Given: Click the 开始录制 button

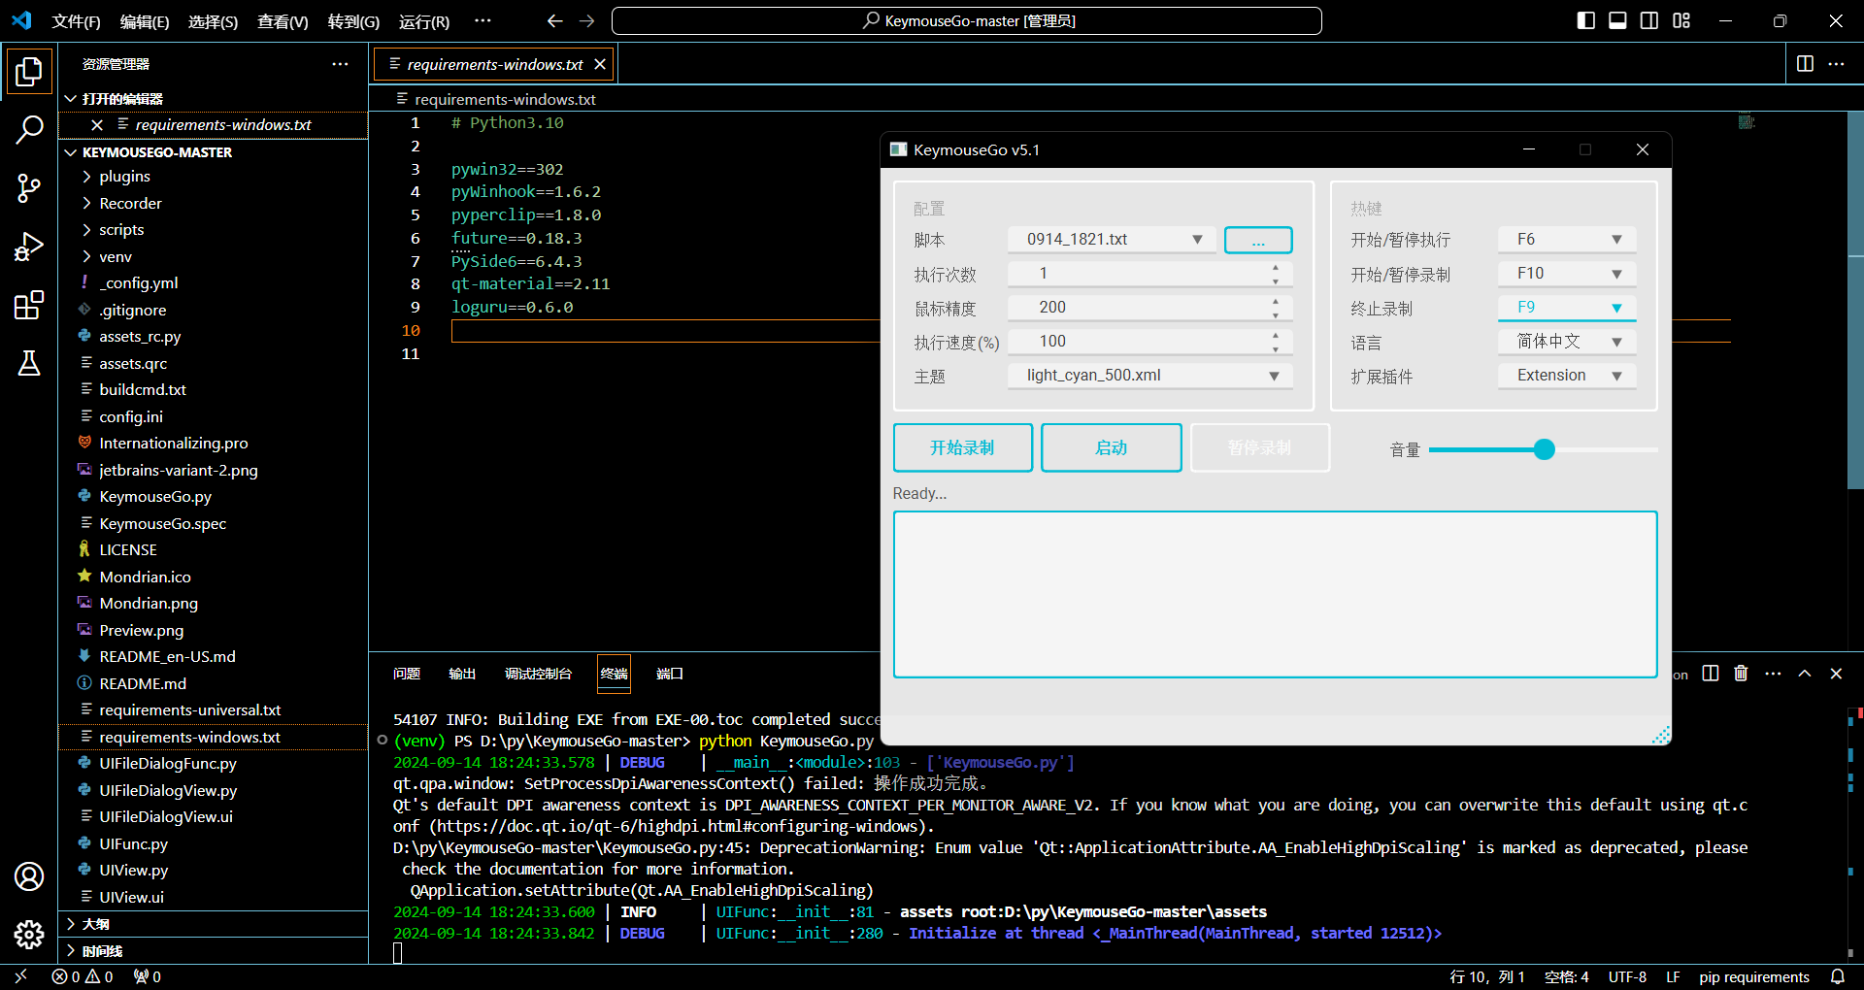Looking at the screenshot, I should point(962,447).
